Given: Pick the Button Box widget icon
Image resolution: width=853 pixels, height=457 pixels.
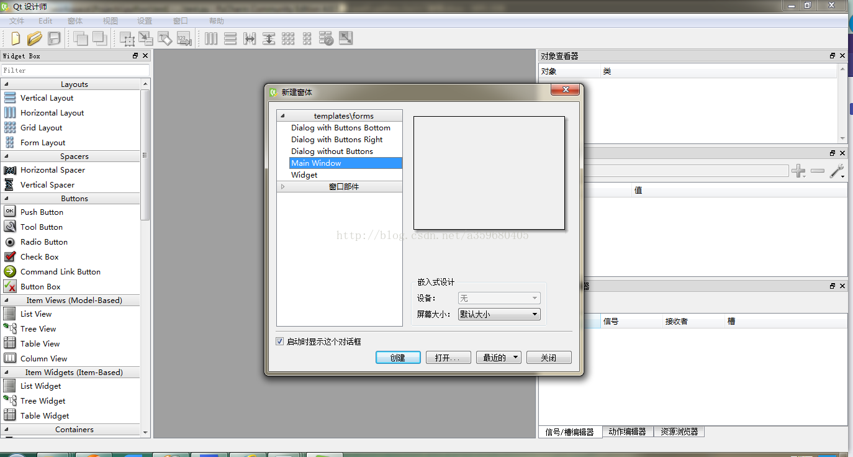Looking at the screenshot, I should point(10,286).
